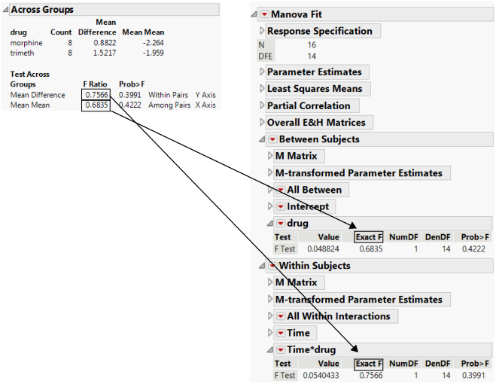Select the morphine row label
This screenshot has width=496, height=384.
(26, 43)
